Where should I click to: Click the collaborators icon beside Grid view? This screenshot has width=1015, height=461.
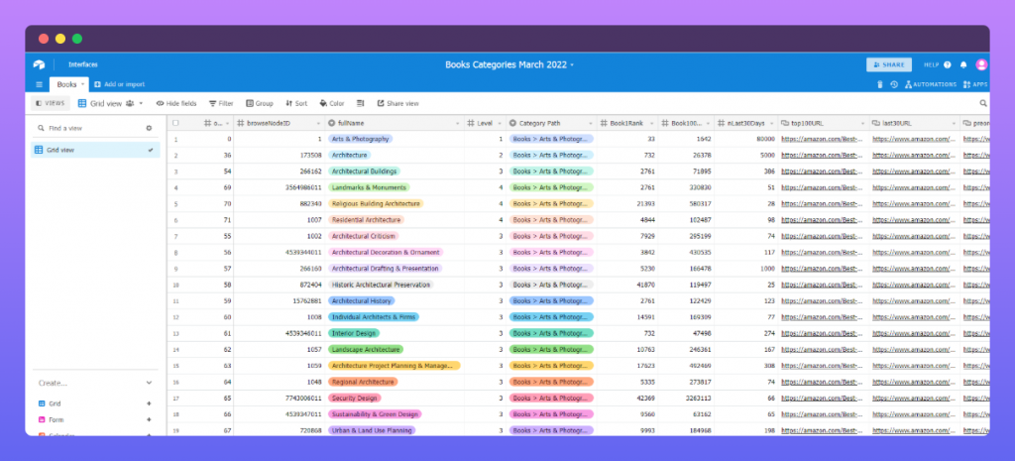[x=130, y=103]
